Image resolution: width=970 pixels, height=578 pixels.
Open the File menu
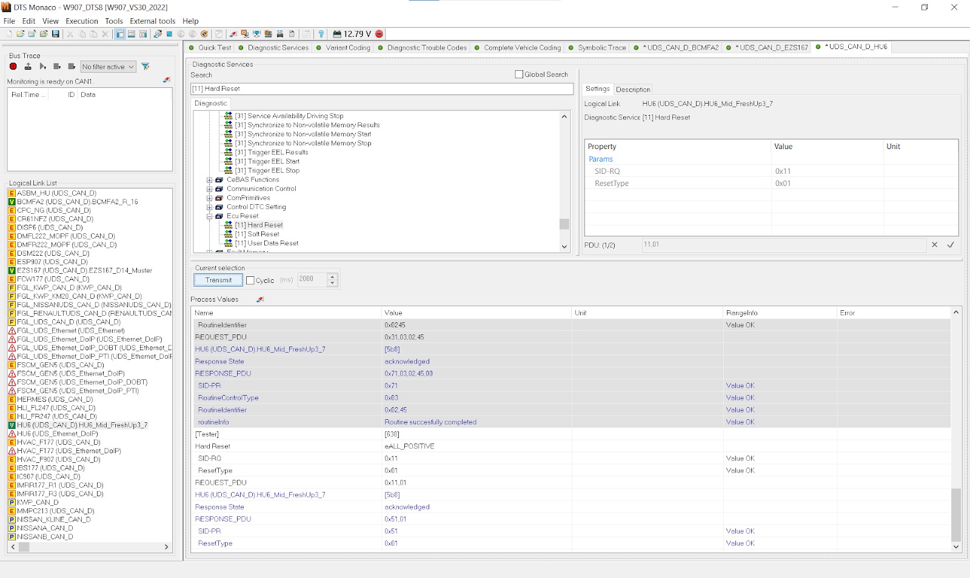(x=9, y=21)
